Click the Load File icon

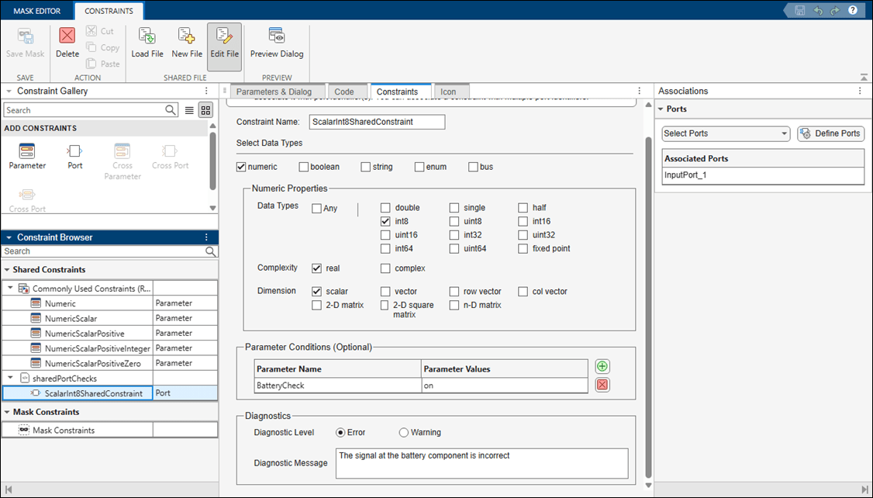click(147, 36)
